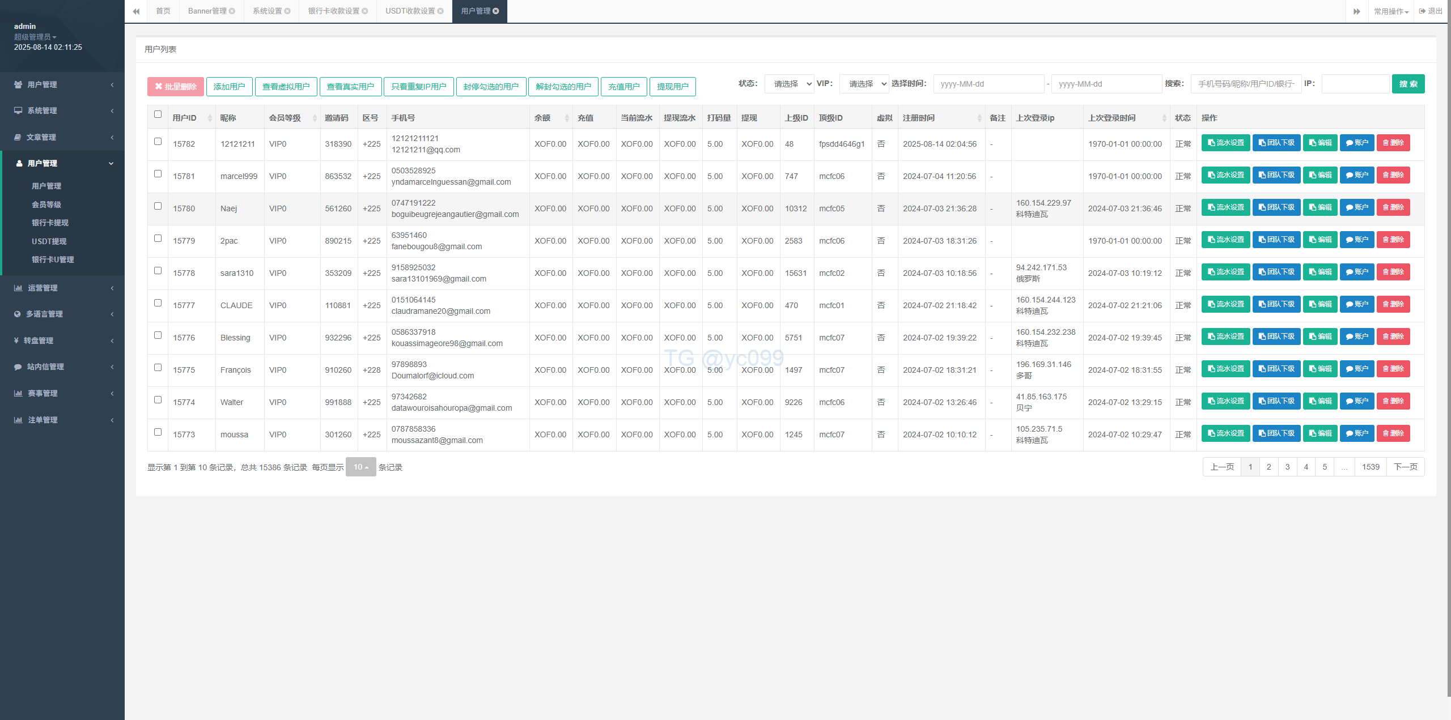Tick the checkbox for user 15782

coord(158,142)
